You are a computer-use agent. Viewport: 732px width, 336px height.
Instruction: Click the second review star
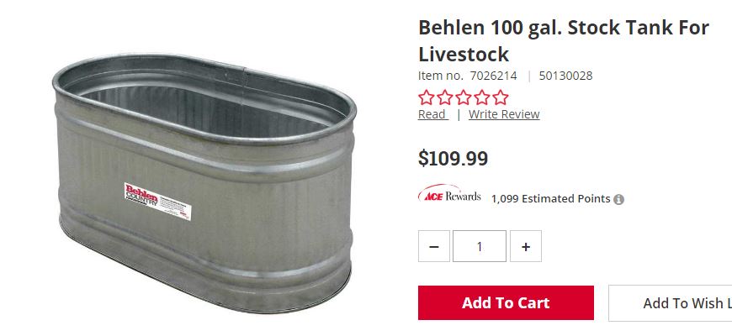click(x=445, y=97)
